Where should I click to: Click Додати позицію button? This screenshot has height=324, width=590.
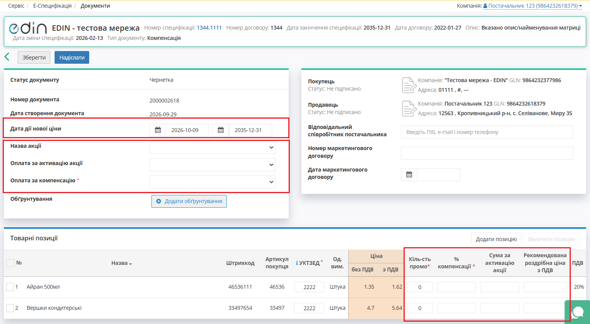click(x=496, y=239)
